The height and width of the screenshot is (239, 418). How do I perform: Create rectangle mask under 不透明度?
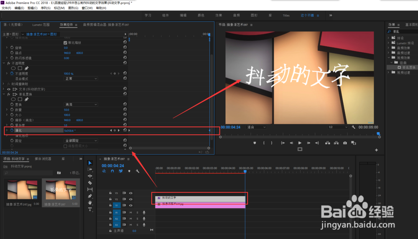20,68
